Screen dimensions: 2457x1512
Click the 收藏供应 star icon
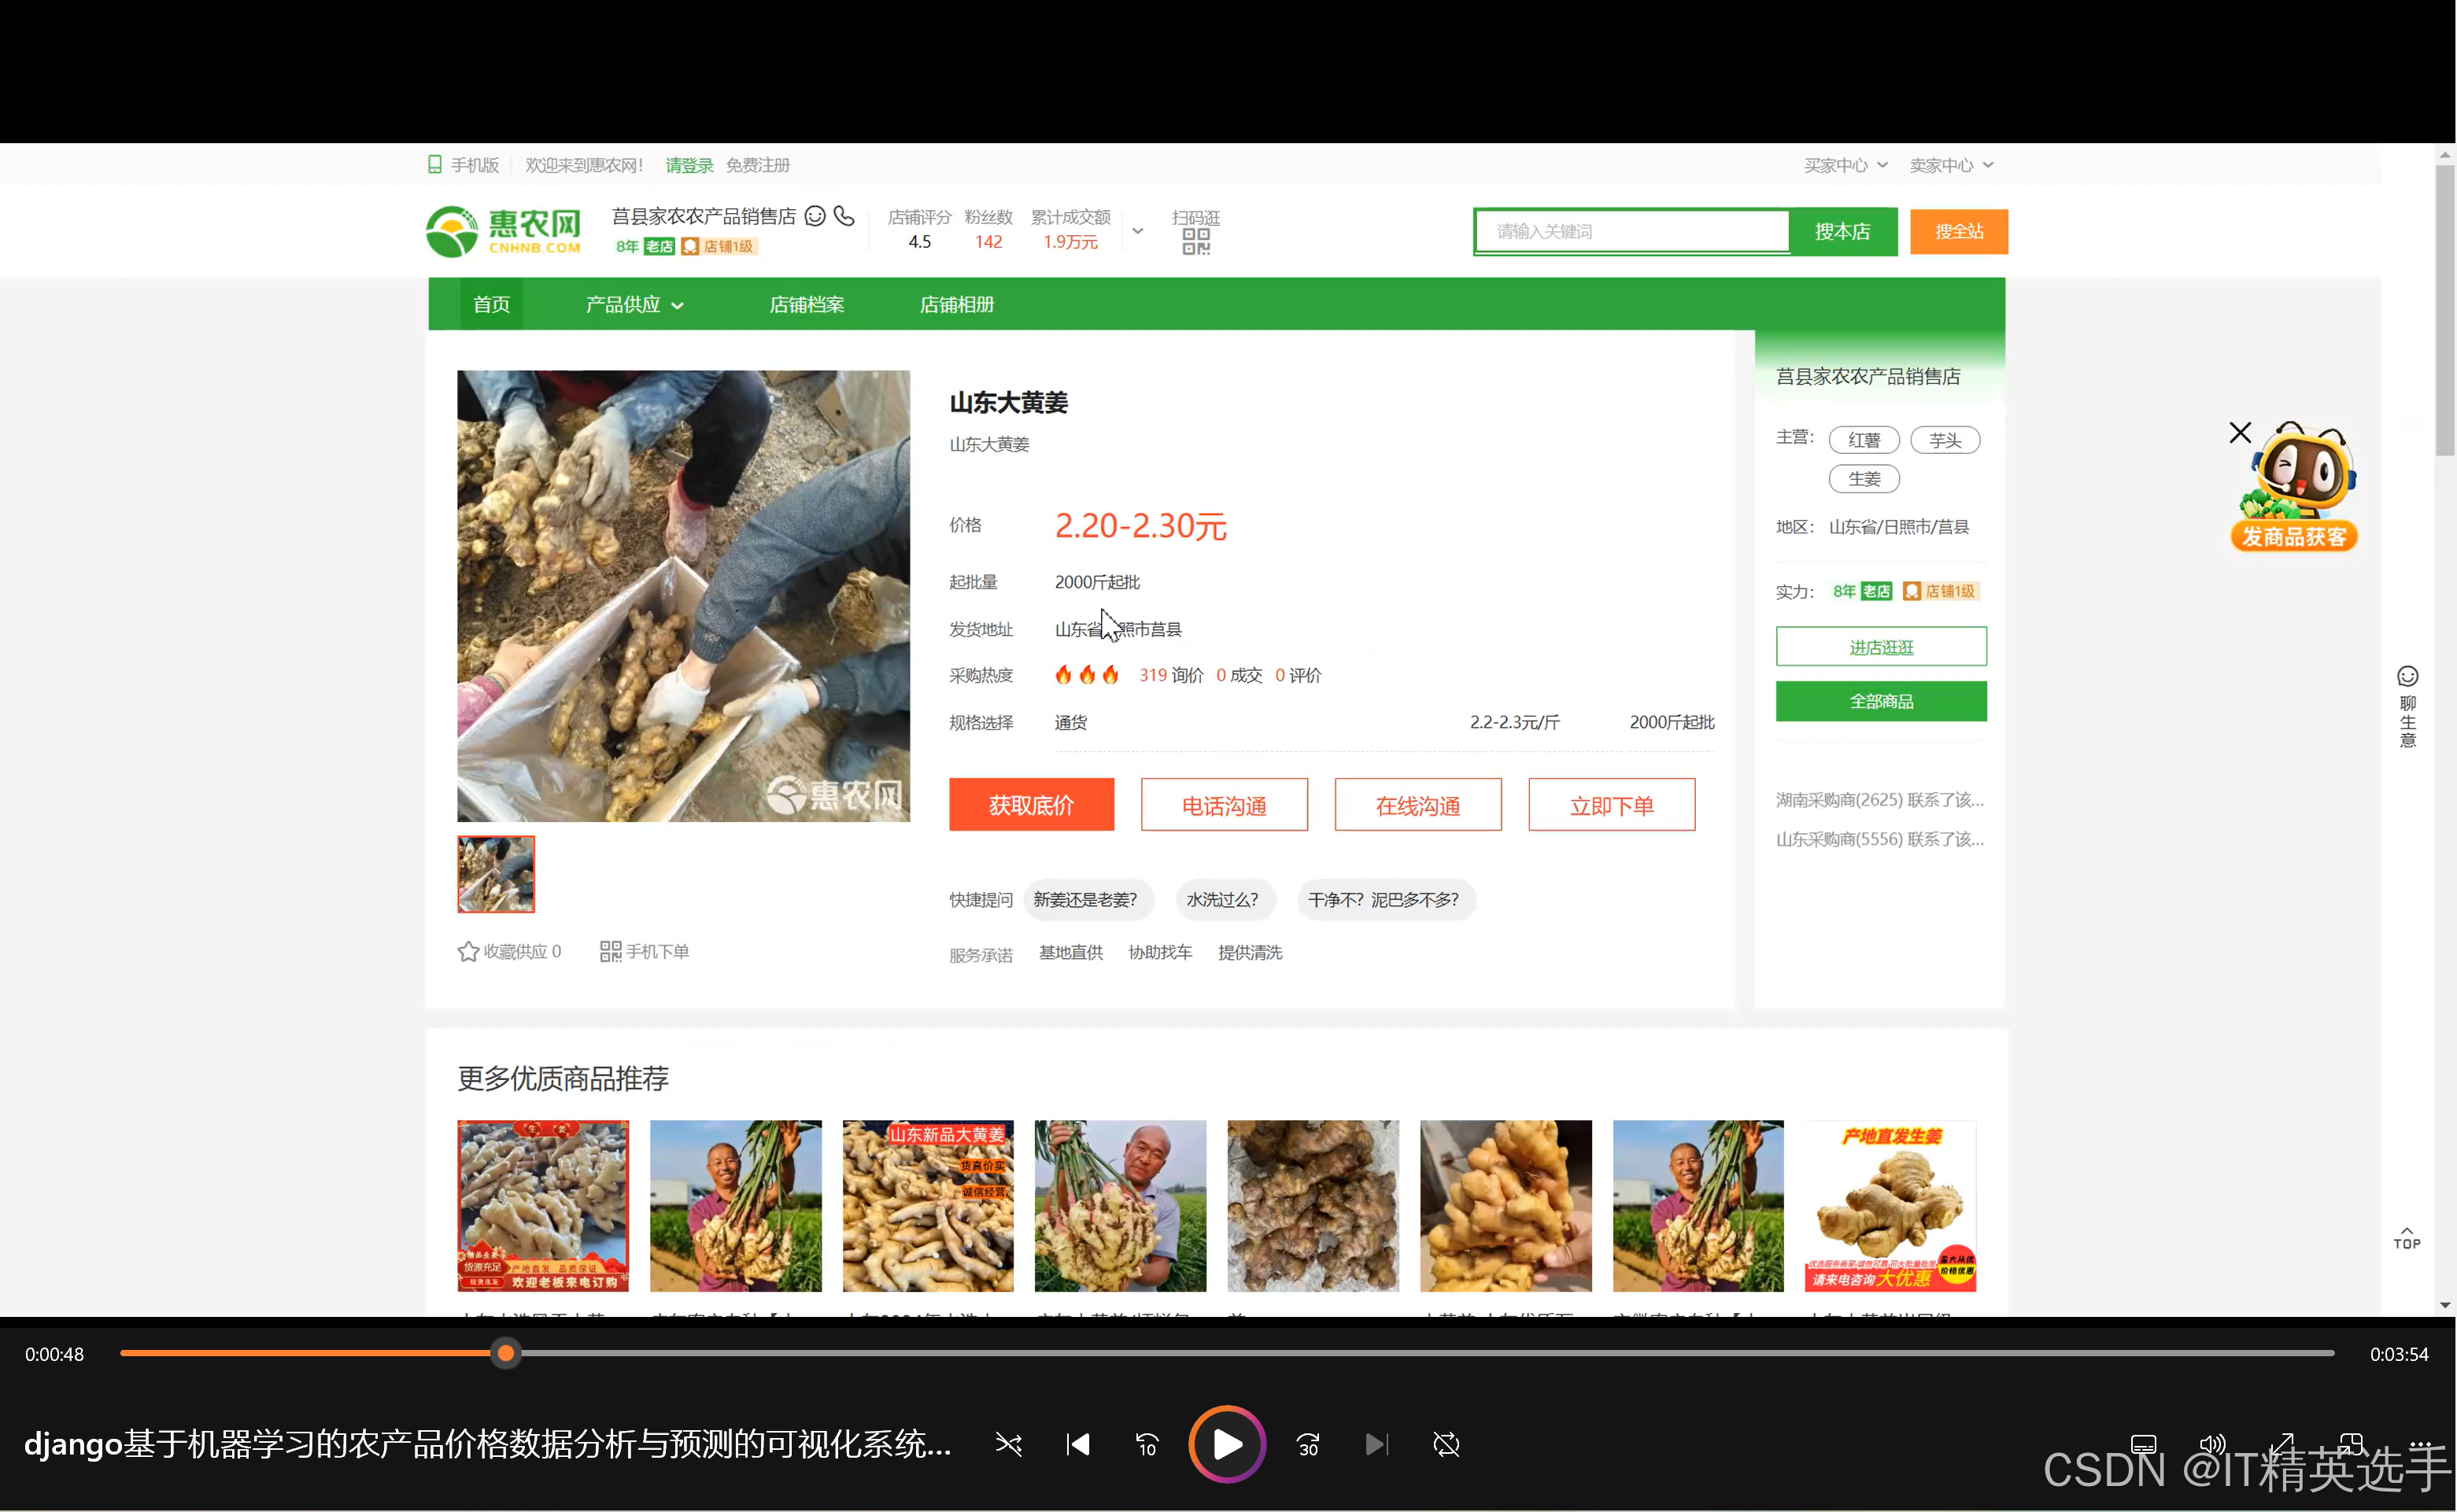[467, 951]
